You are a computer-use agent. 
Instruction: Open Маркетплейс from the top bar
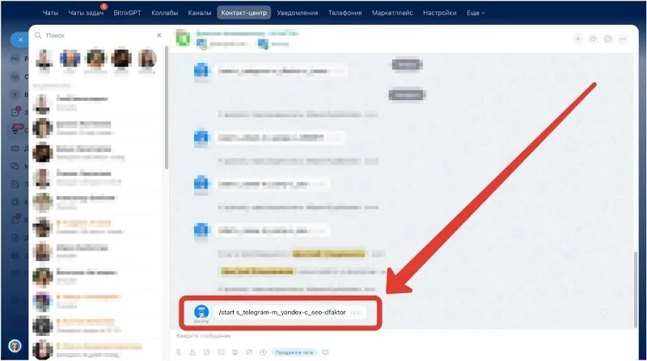392,13
